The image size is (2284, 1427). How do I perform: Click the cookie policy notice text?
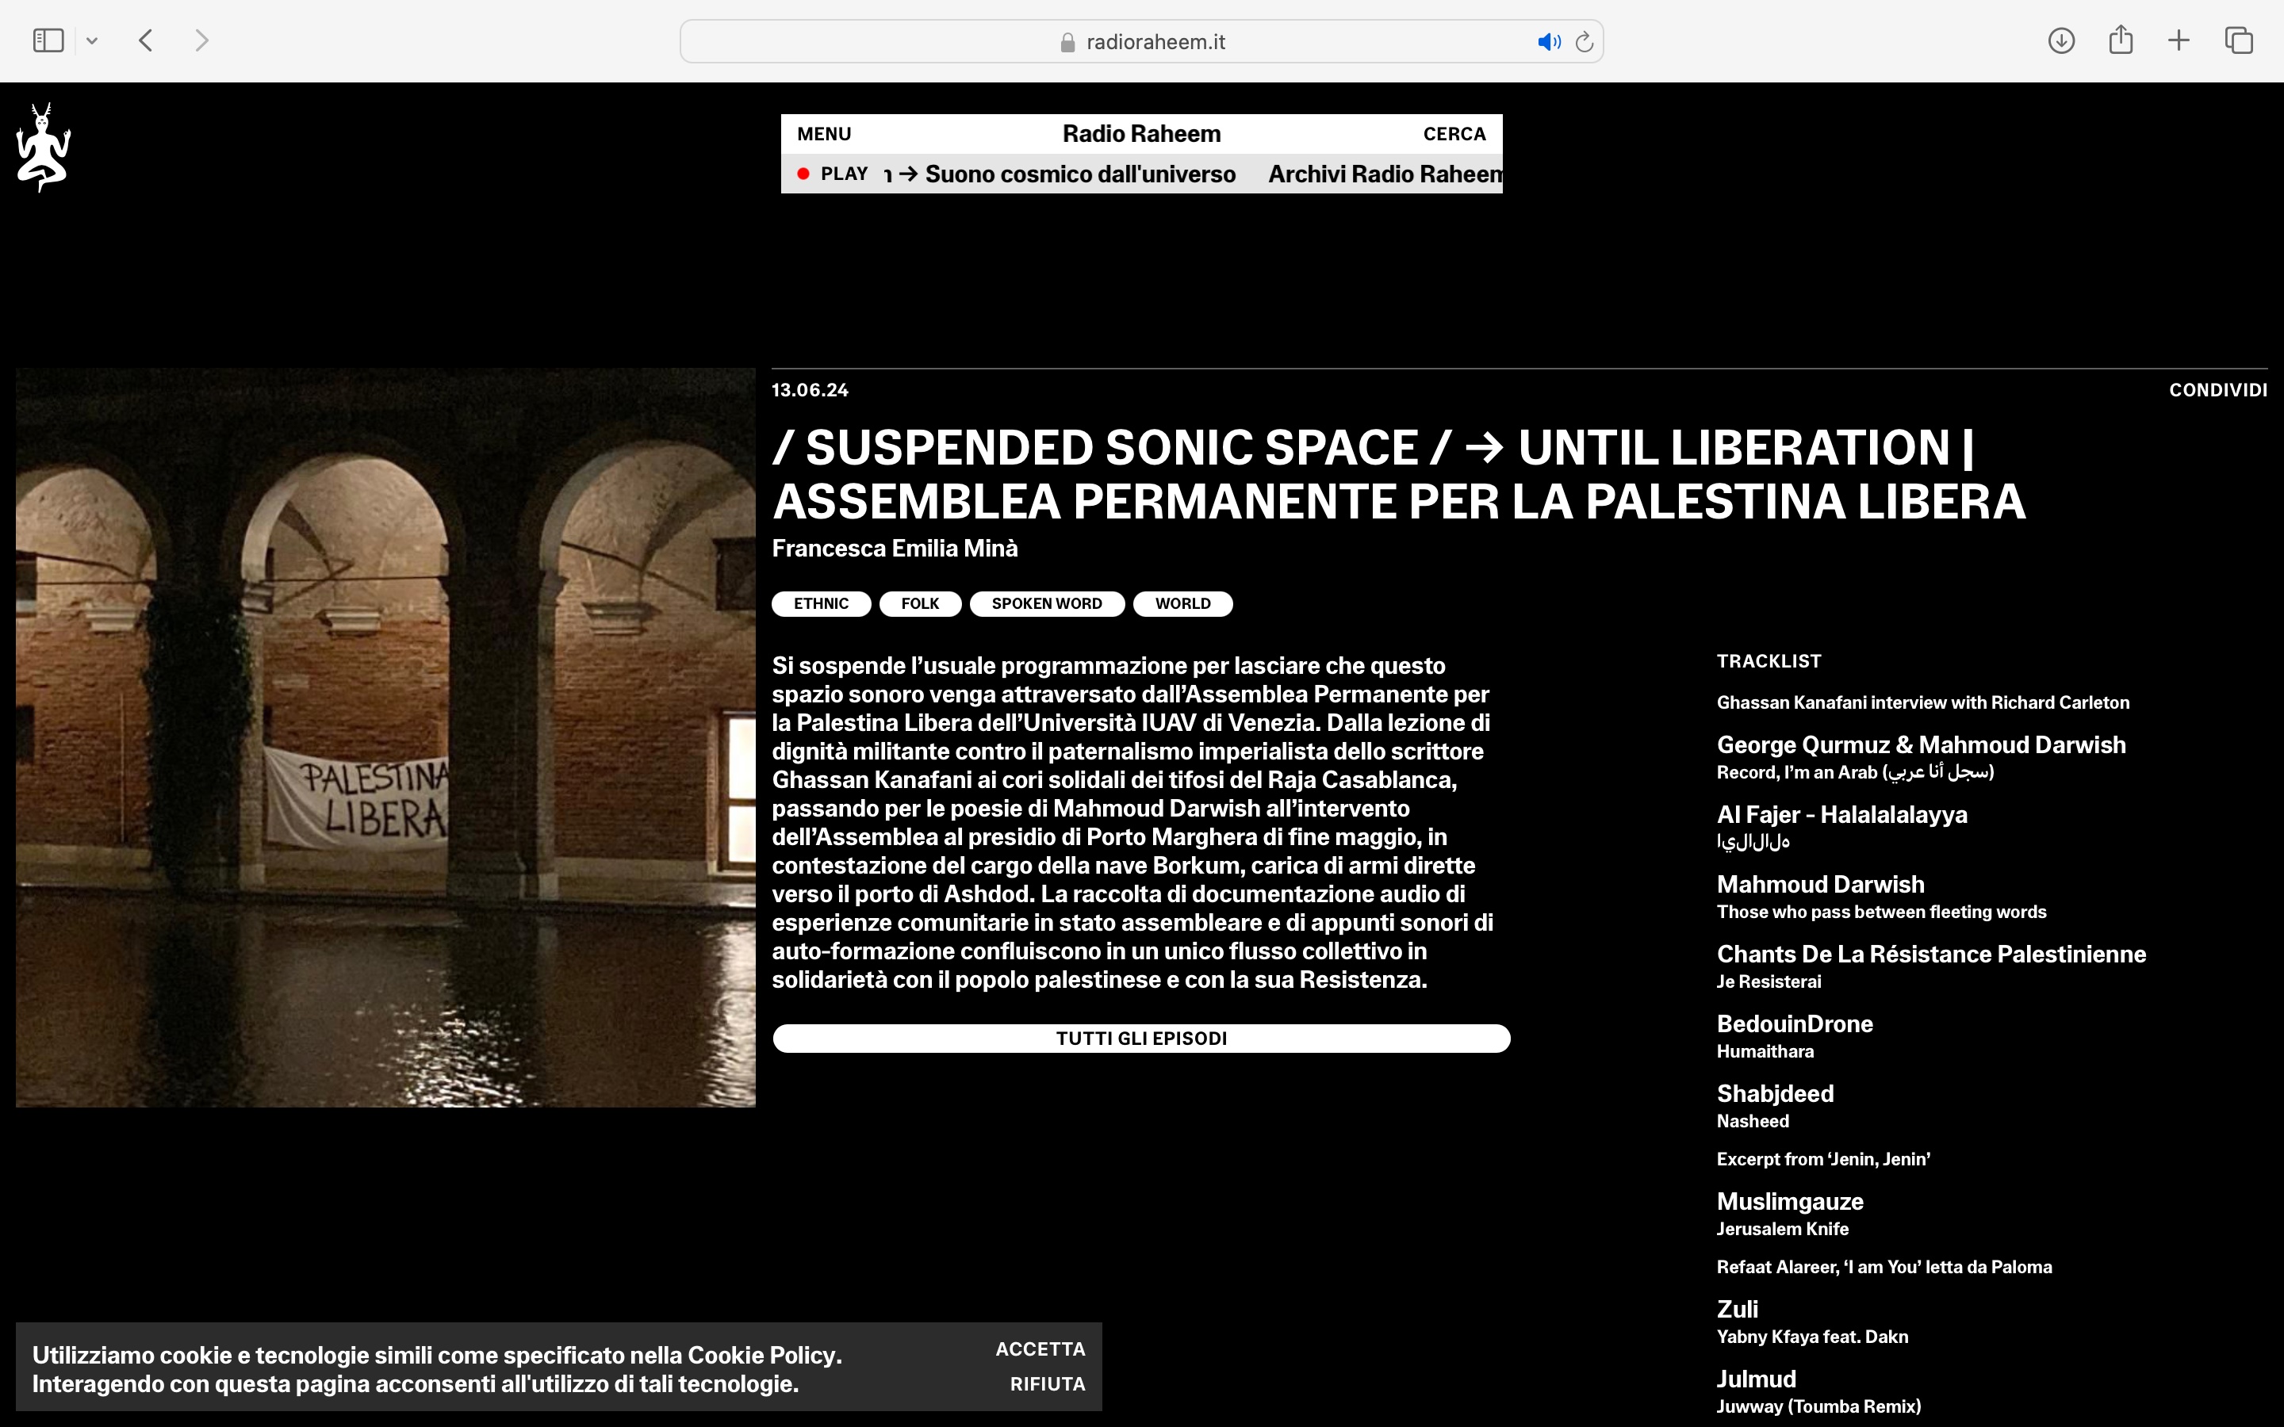437,1369
